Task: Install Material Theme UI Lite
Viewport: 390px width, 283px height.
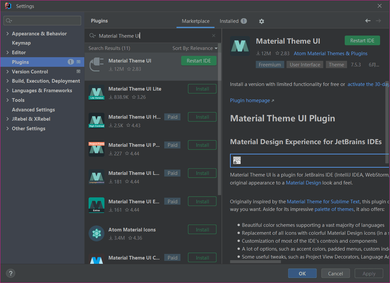Action: click(x=202, y=89)
